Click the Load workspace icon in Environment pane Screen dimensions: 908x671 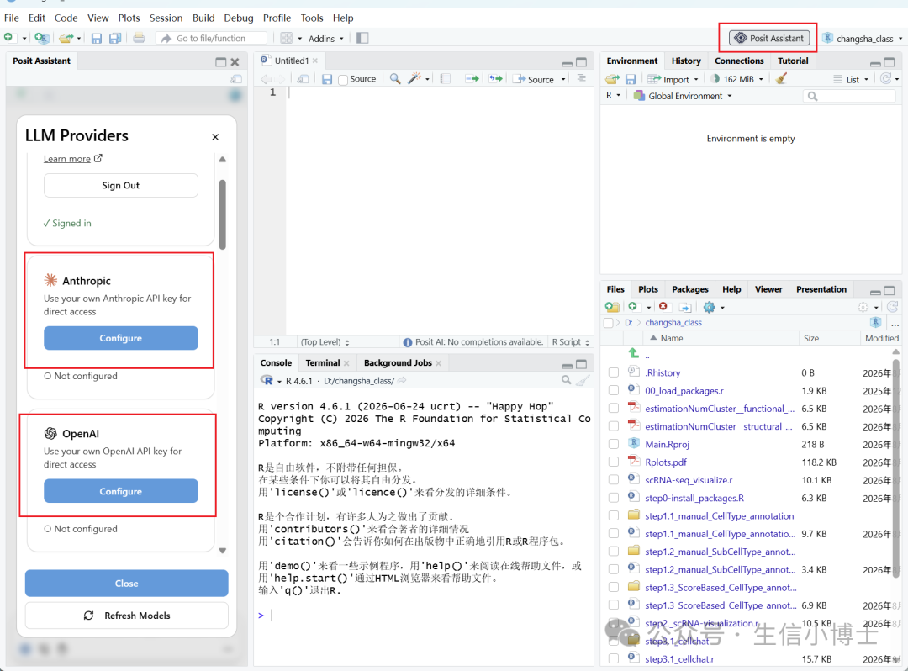tap(613, 79)
